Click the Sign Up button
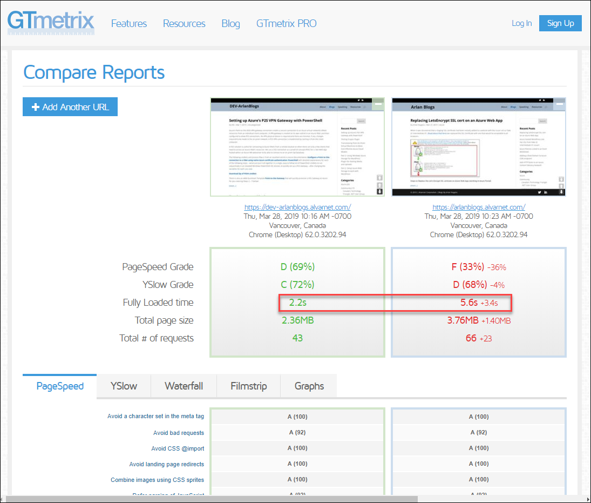 click(x=560, y=23)
